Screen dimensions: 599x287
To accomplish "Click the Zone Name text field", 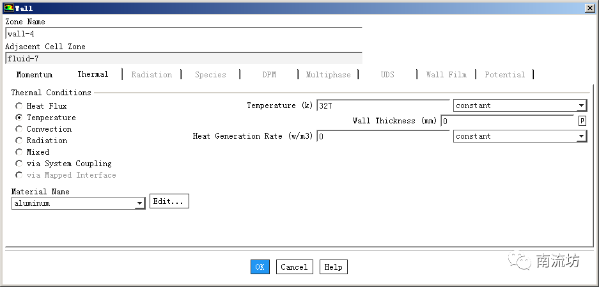I will tap(183, 35).
